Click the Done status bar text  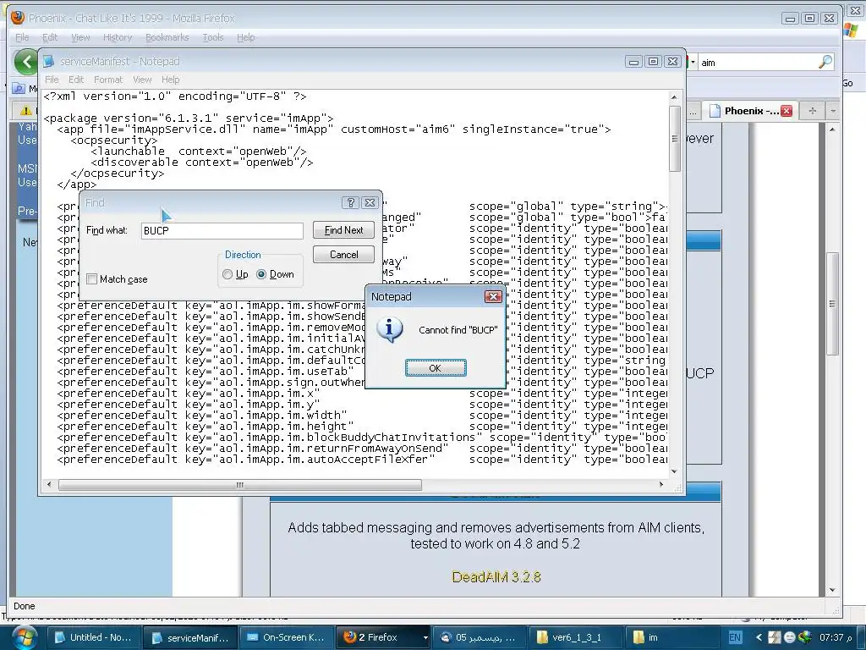coord(25,606)
